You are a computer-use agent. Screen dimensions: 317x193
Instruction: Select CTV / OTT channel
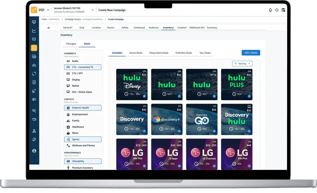[83, 73]
